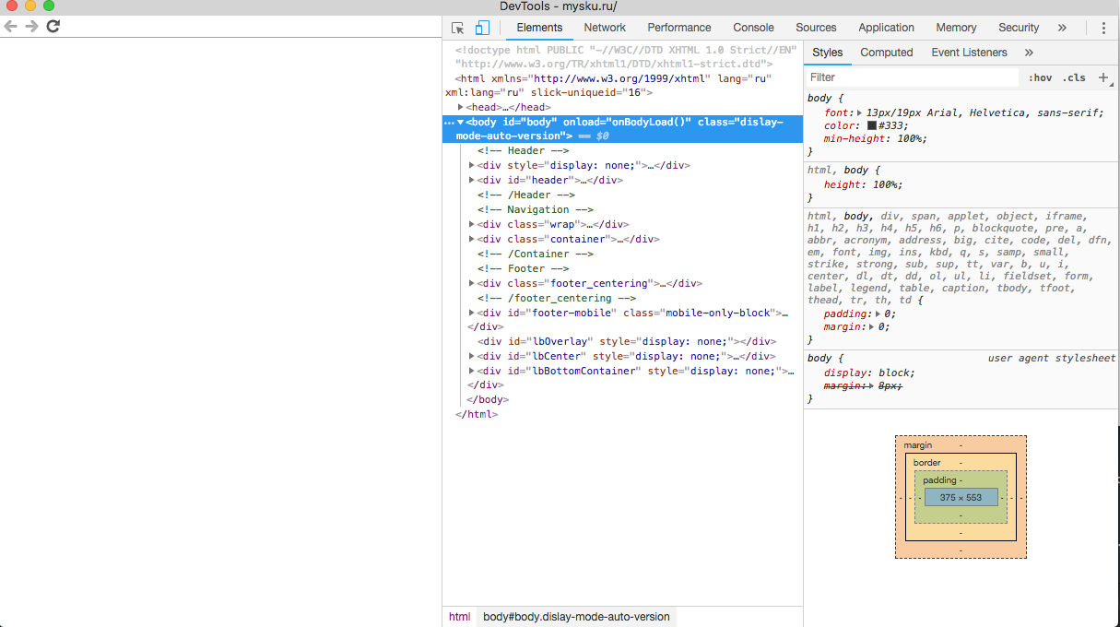1120x627 pixels.
Task: Expand the head element node
Action: click(460, 108)
